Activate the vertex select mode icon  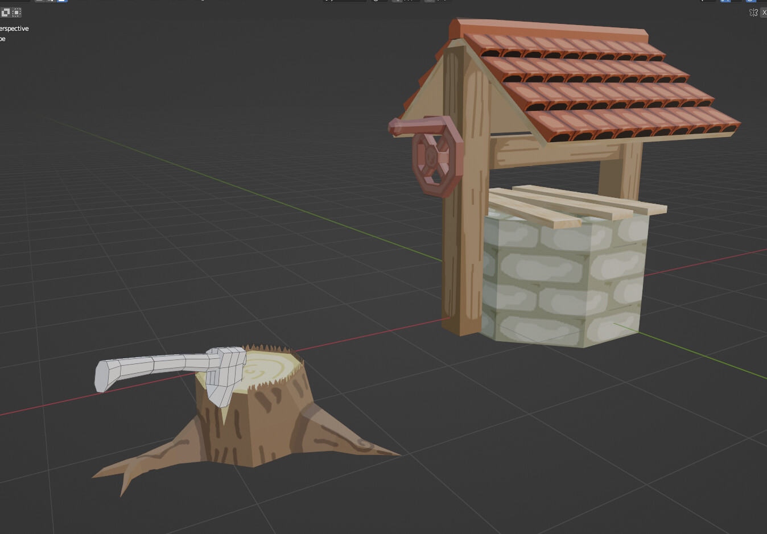[x=39, y=2]
